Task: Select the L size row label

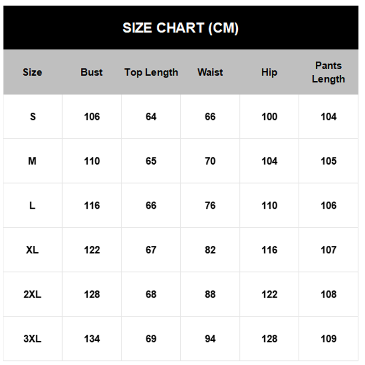Action: (32, 206)
